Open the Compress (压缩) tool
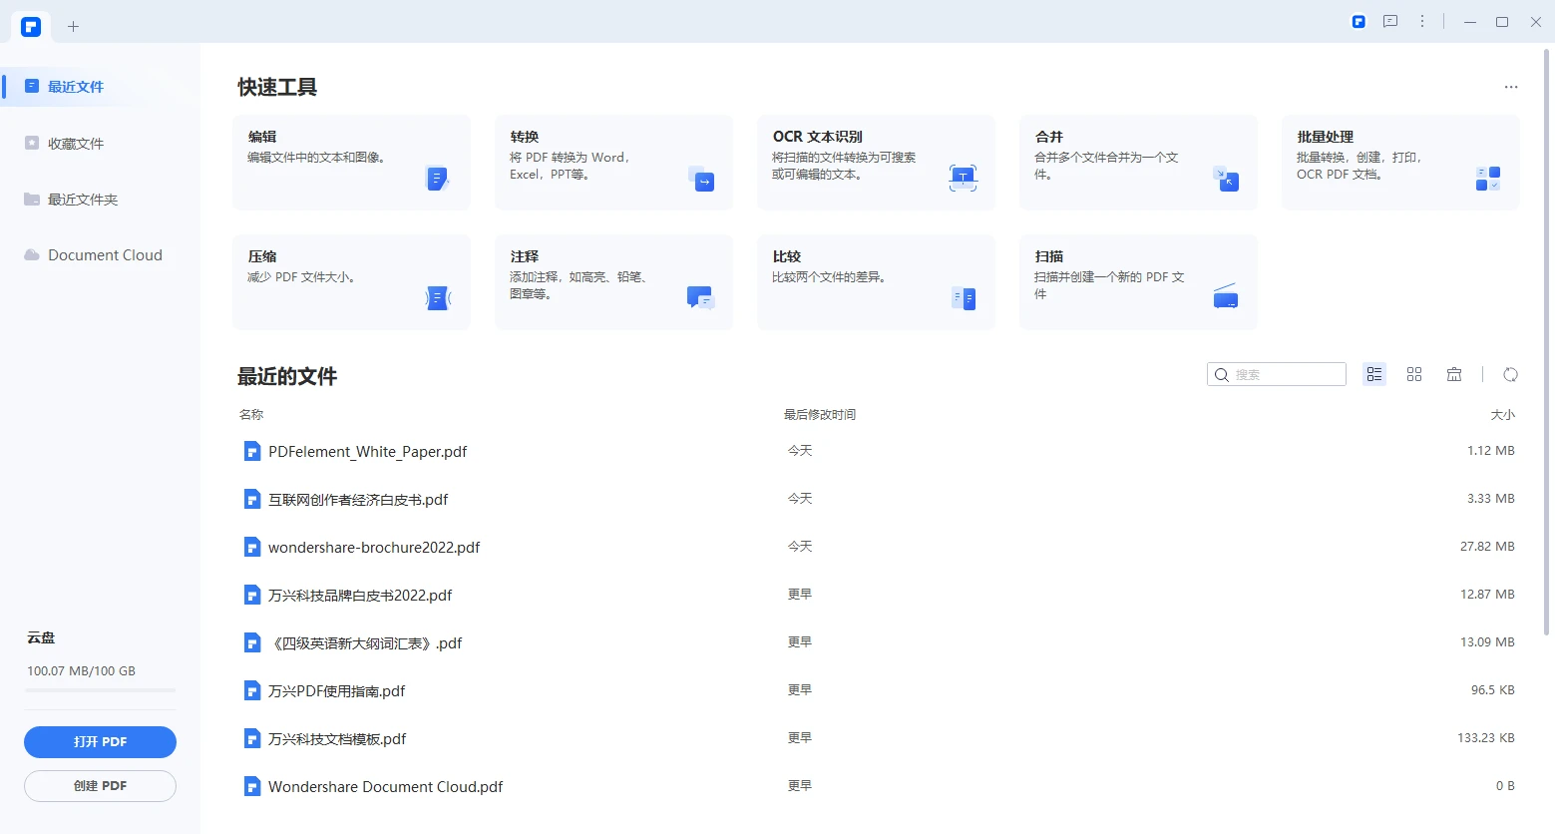The image size is (1555, 834). point(350,282)
